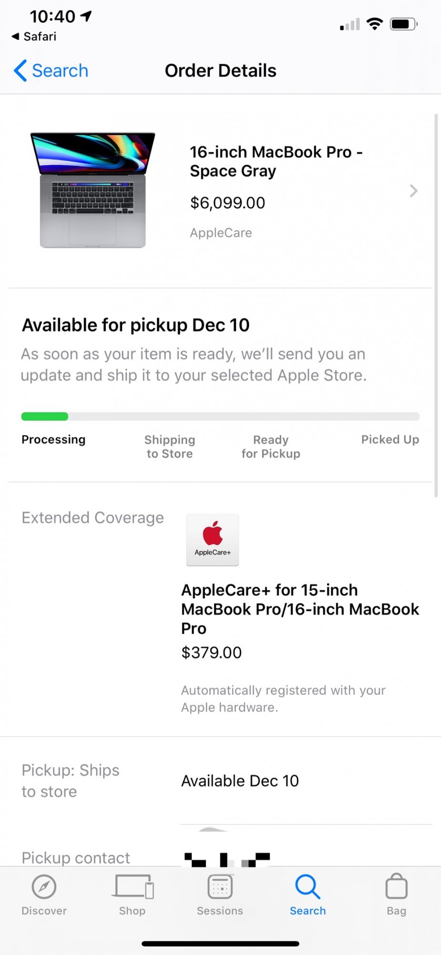This screenshot has width=441, height=955.
Task: Tap AppleCare+ for 15-inch MacBook Pro title
Action: [300, 609]
